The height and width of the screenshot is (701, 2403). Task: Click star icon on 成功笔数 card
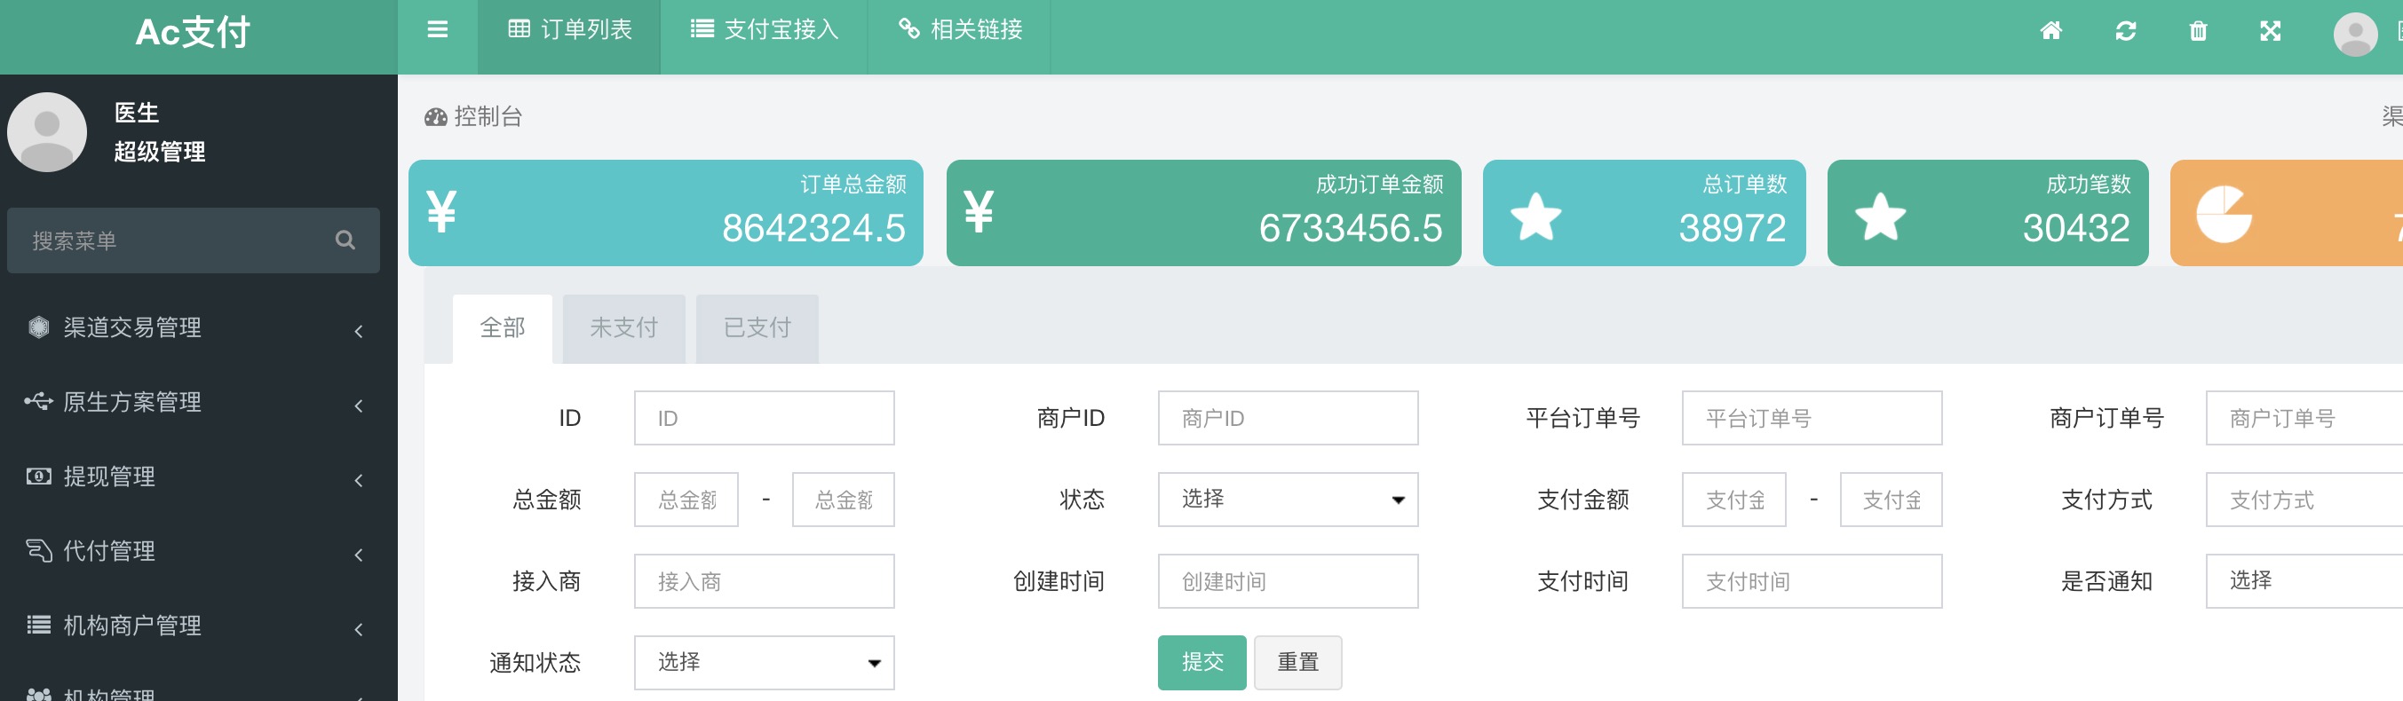[1880, 217]
